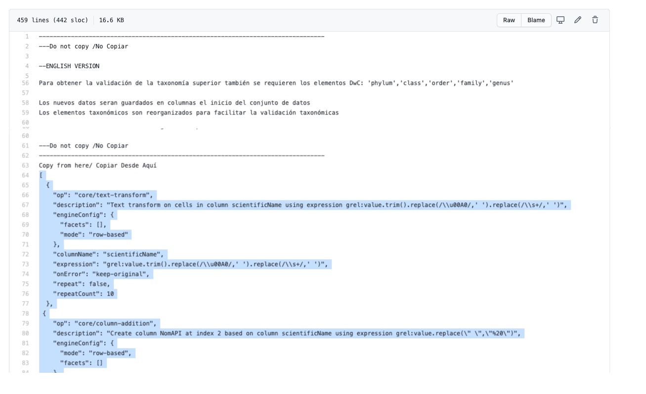Viewport: 646px width, 394px height.
Task: Open the Blame view
Action: pos(536,20)
